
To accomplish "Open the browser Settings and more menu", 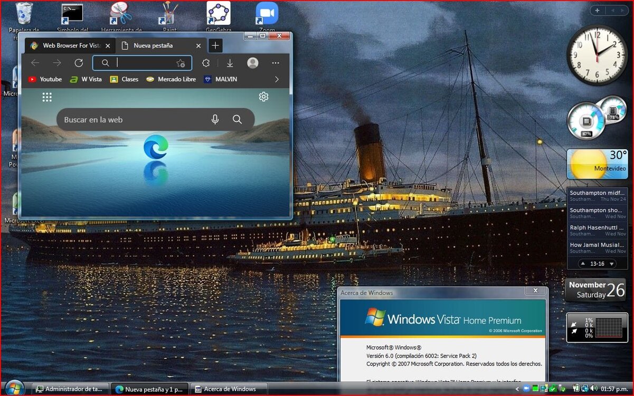I will click(x=276, y=63).
